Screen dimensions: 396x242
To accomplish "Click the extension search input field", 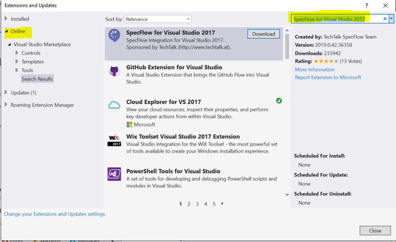I will click(336, 19).
